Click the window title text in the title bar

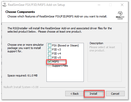click(36, 5)
